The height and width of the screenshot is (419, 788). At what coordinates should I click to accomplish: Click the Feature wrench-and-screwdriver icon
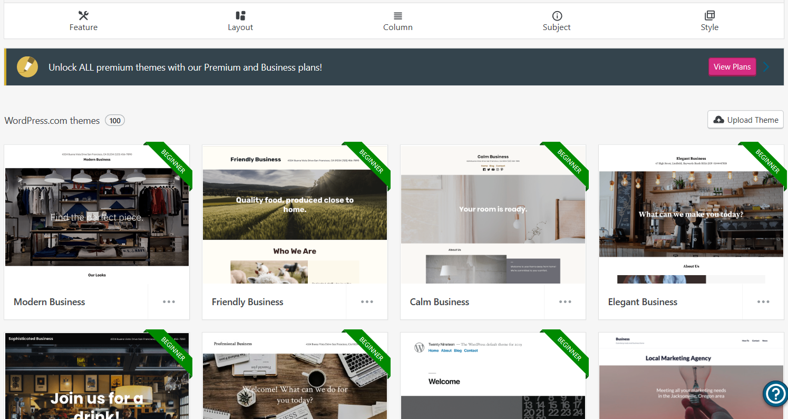[x=83, y=15]
